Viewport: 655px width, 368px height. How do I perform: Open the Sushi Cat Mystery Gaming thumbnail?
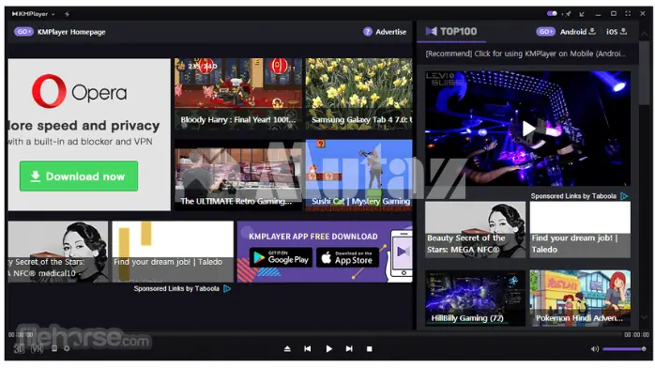click(x=358, y=175)
